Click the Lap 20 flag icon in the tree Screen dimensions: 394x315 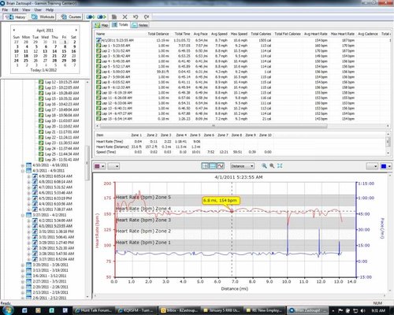pos(41,127)
